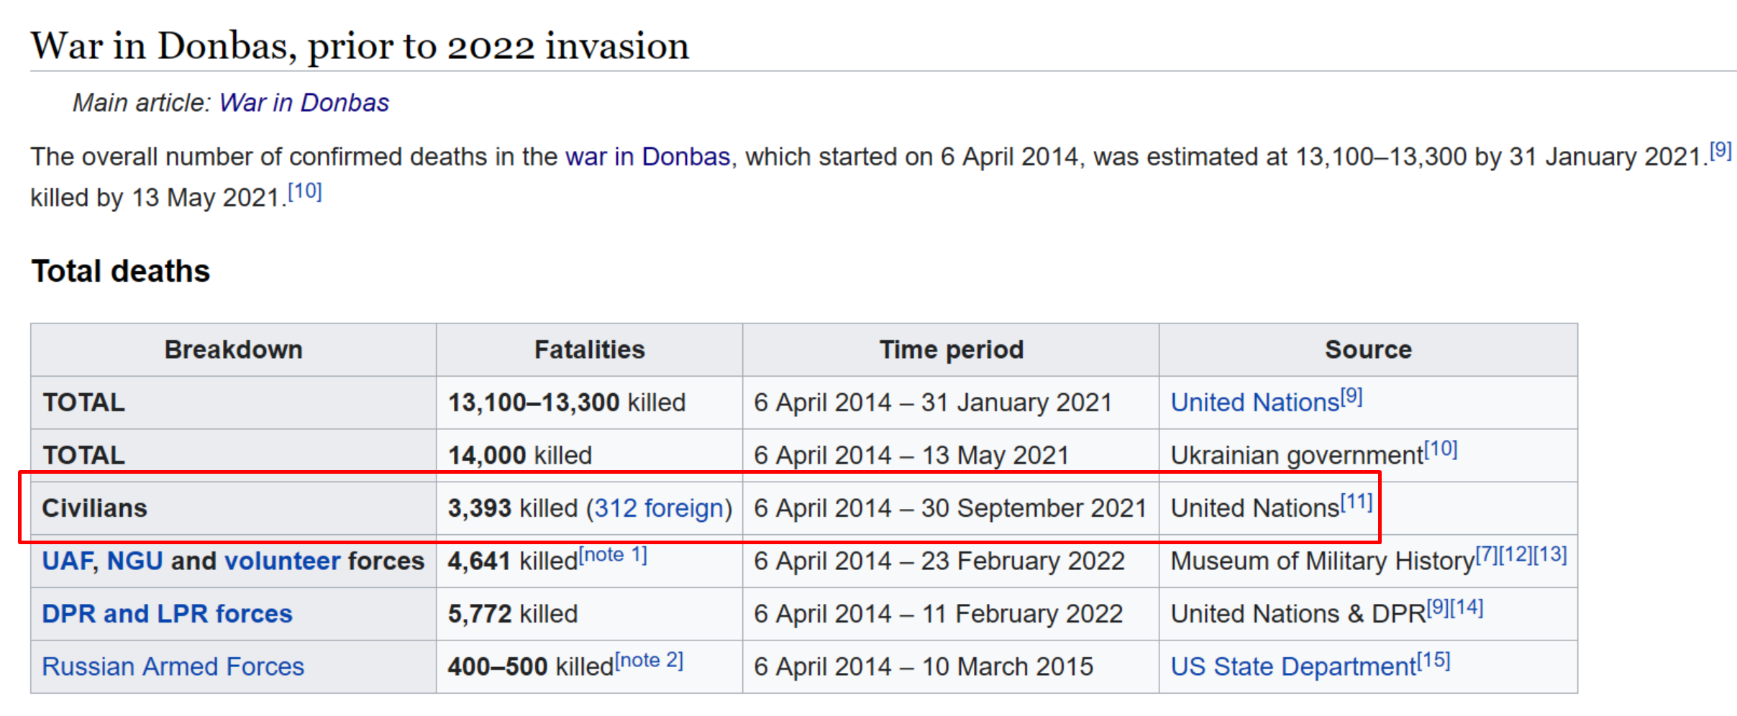Image resolution: width=1737 pixels, height=716 pixels.
Task: Open 'note 2' next to 400–500 killed
Action: [x=649, y=661]
